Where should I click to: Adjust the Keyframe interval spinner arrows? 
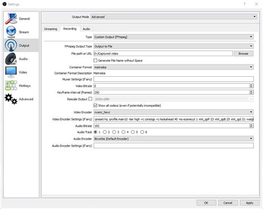pos(251,92)
